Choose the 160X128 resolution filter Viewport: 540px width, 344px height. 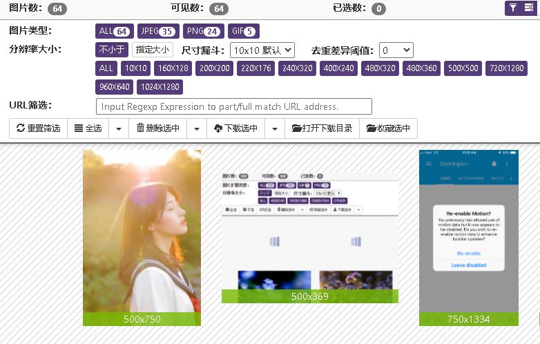pos(173,68)
